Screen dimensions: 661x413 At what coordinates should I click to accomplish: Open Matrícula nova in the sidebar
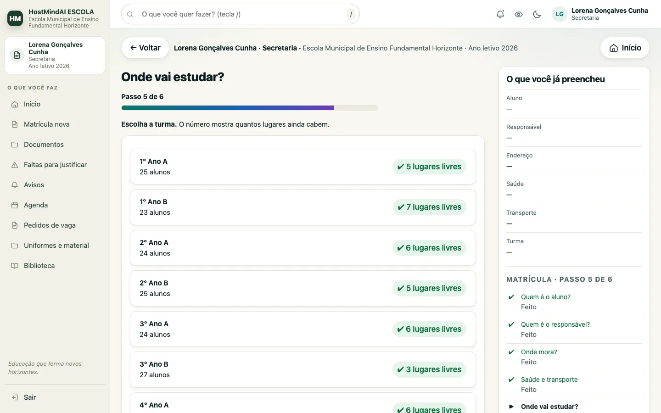pyautogui.click(x=55, y=124)
